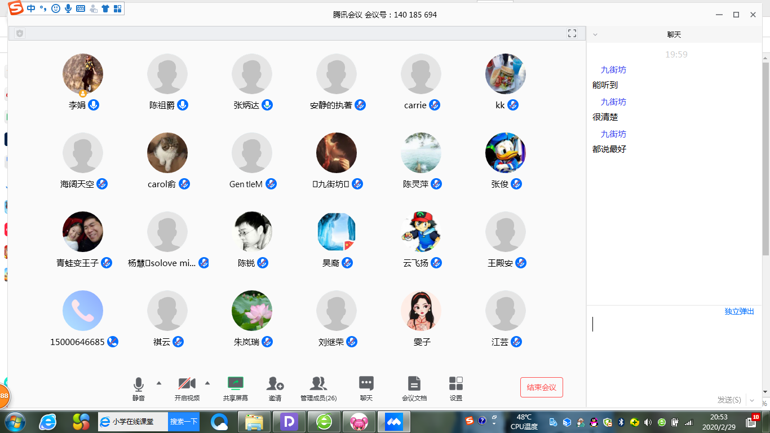Collapse chat panel using chevron beside 聊天
Viewport: 770px width, 433px height.
coord(595,35)
